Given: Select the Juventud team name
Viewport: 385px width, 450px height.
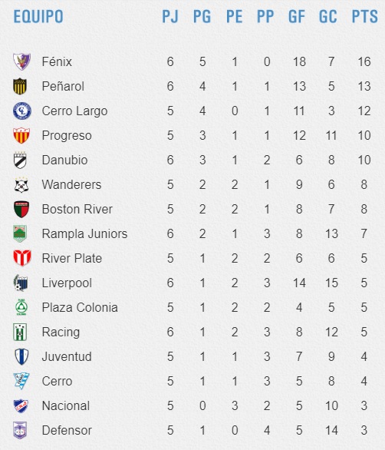Looking at the screenshot, I should [x=67, y=357].
